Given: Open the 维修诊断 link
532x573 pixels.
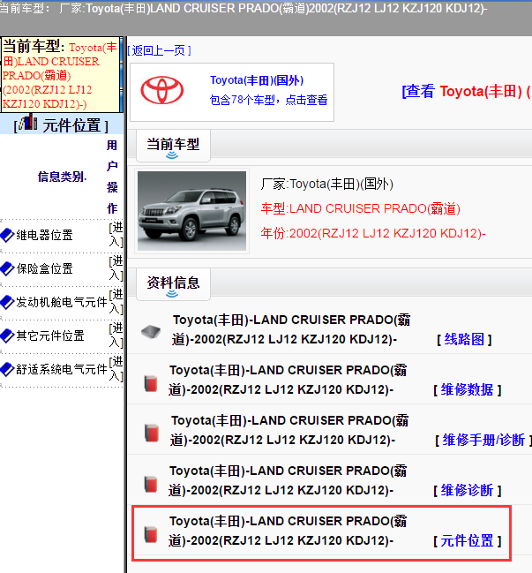Looking at the screenshot, I should click(467, 490).
